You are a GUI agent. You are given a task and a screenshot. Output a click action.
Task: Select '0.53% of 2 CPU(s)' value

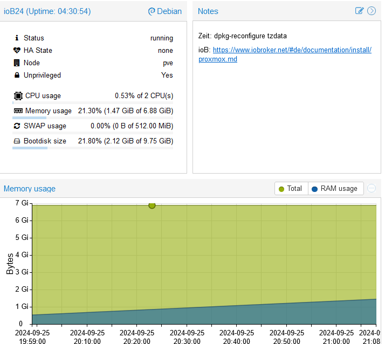pyautogui.click(x=144, y=96)
